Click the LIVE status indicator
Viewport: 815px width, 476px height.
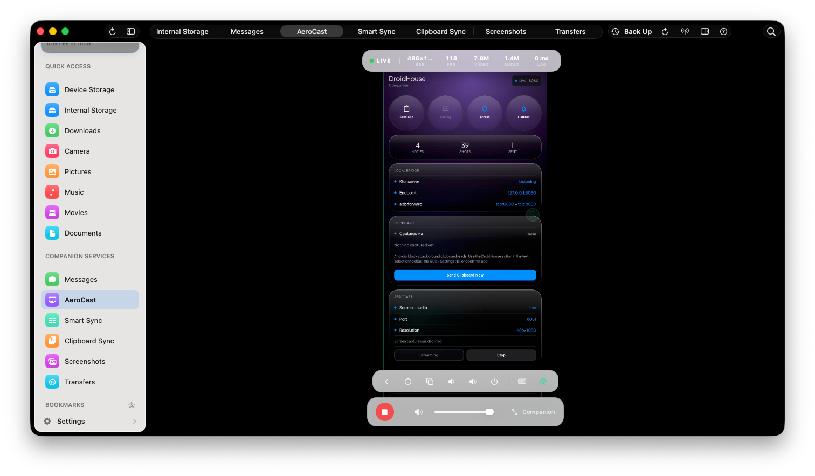point(380,60)
